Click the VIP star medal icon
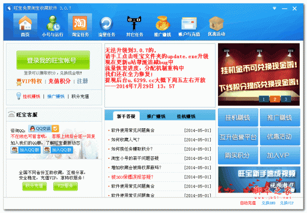This screenshot has height=213, width=307. pyautogui.click(x=19, y=82)
